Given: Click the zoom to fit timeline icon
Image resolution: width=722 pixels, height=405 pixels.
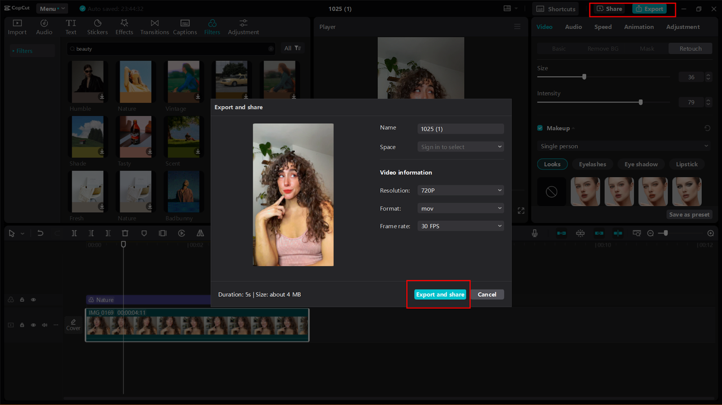Looking at the screenshot, I should (x=636, y=233).
